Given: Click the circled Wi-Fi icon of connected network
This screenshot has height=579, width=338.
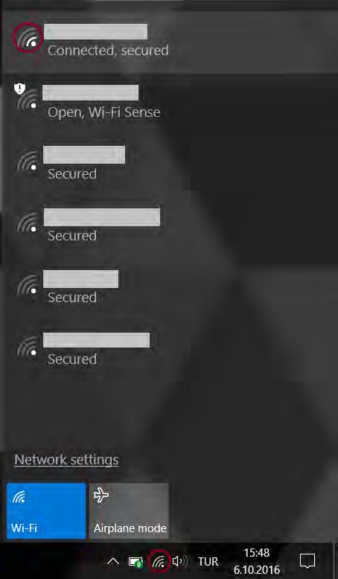Looking at the screenshot, I should pos(28,37).
